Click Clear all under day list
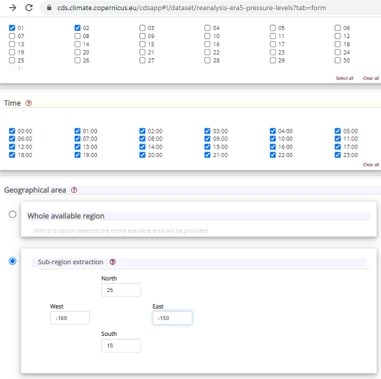Image resolution: width=381 pixels, height=379 pixels. [371, 78]
